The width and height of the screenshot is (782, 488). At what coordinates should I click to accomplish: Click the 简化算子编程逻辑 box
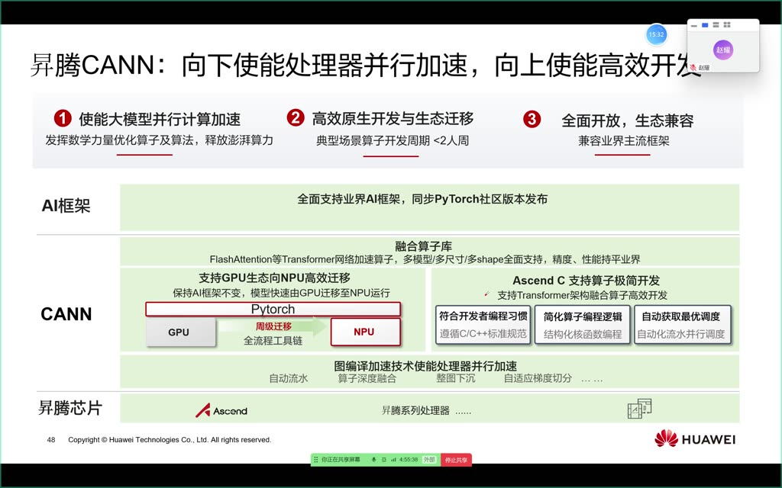pyautogui.click(x=583, y=324)
